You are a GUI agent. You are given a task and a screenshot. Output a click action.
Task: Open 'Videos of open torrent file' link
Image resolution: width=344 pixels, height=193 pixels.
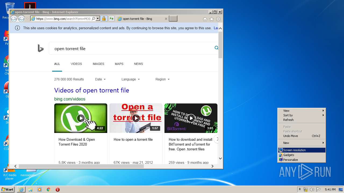click(x=92, y=90)
